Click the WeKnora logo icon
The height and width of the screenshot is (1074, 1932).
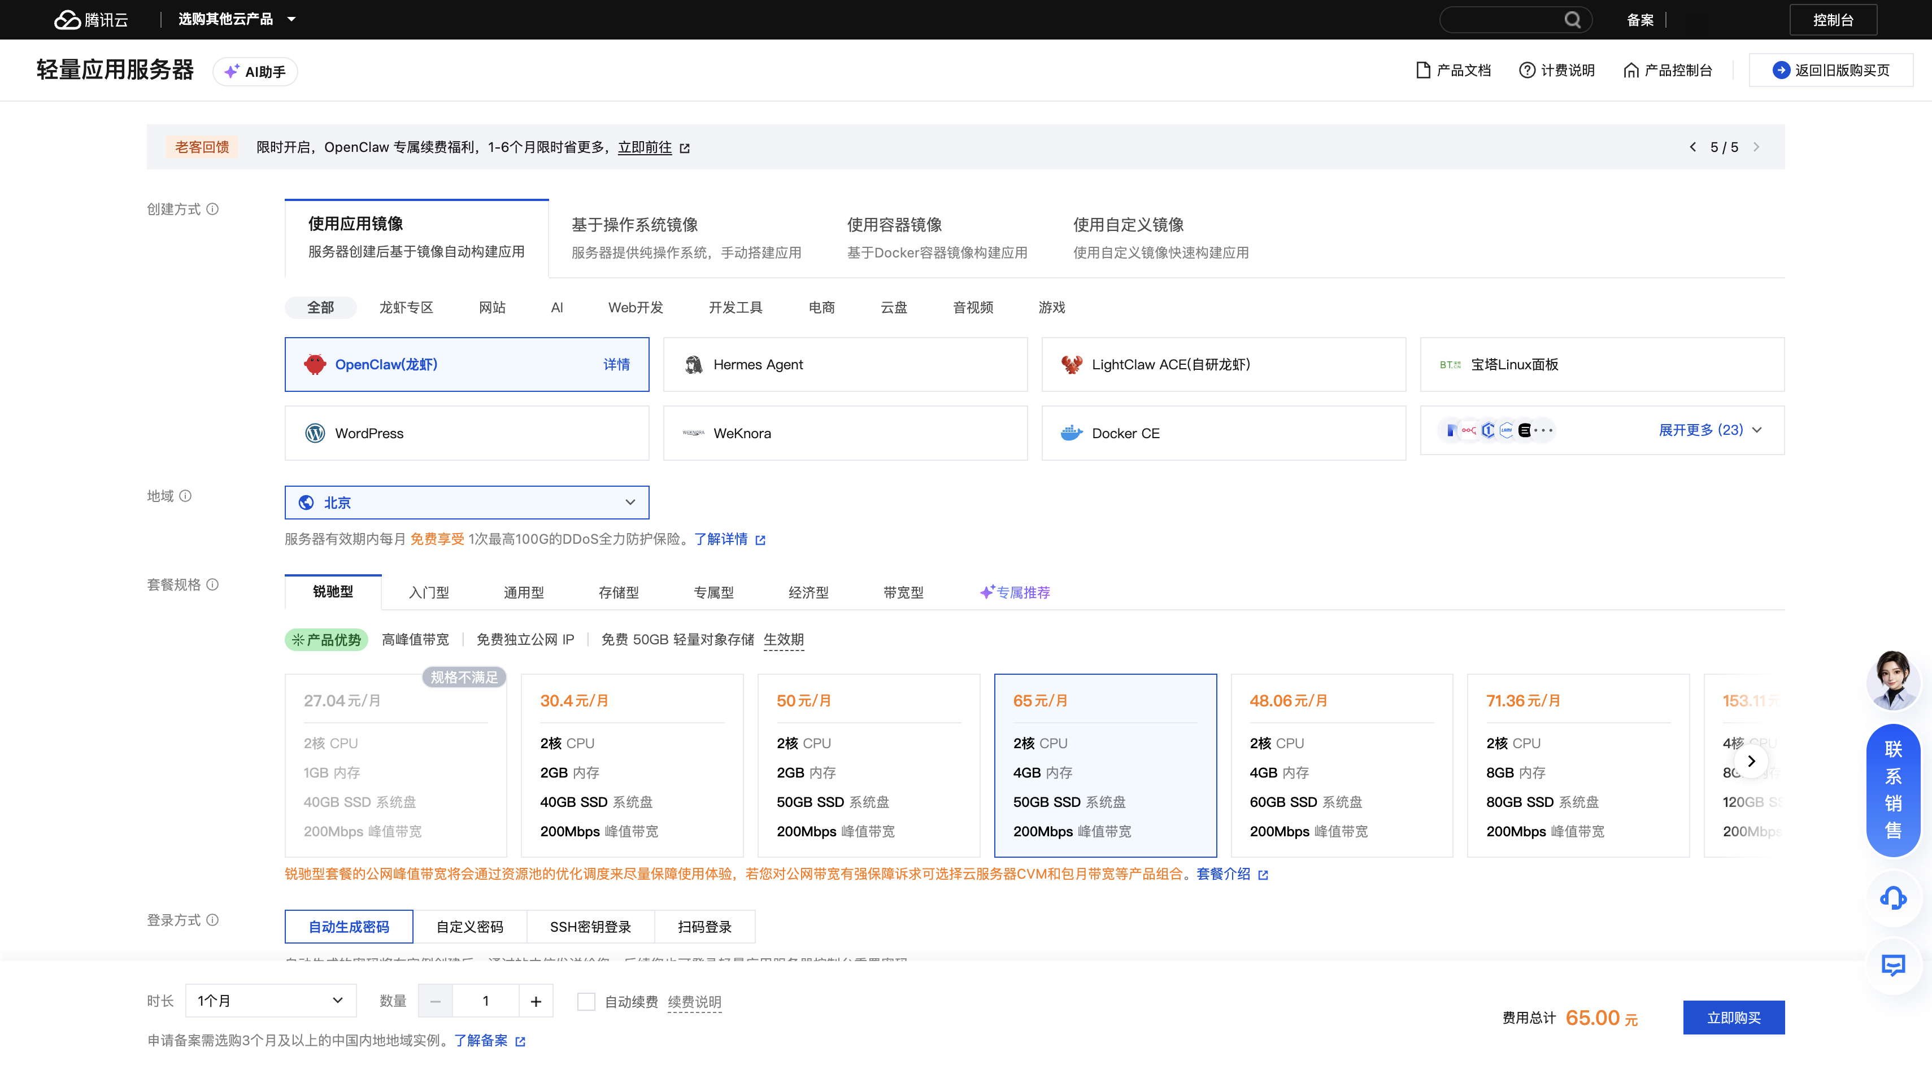(694, 433)
